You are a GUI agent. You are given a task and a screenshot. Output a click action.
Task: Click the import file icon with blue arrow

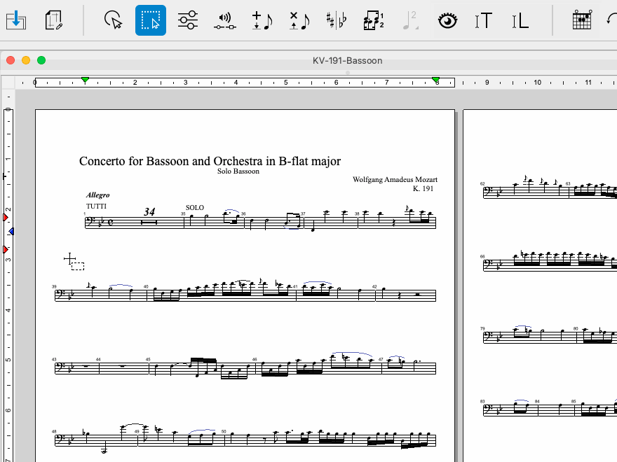click(x=16, y=20)
